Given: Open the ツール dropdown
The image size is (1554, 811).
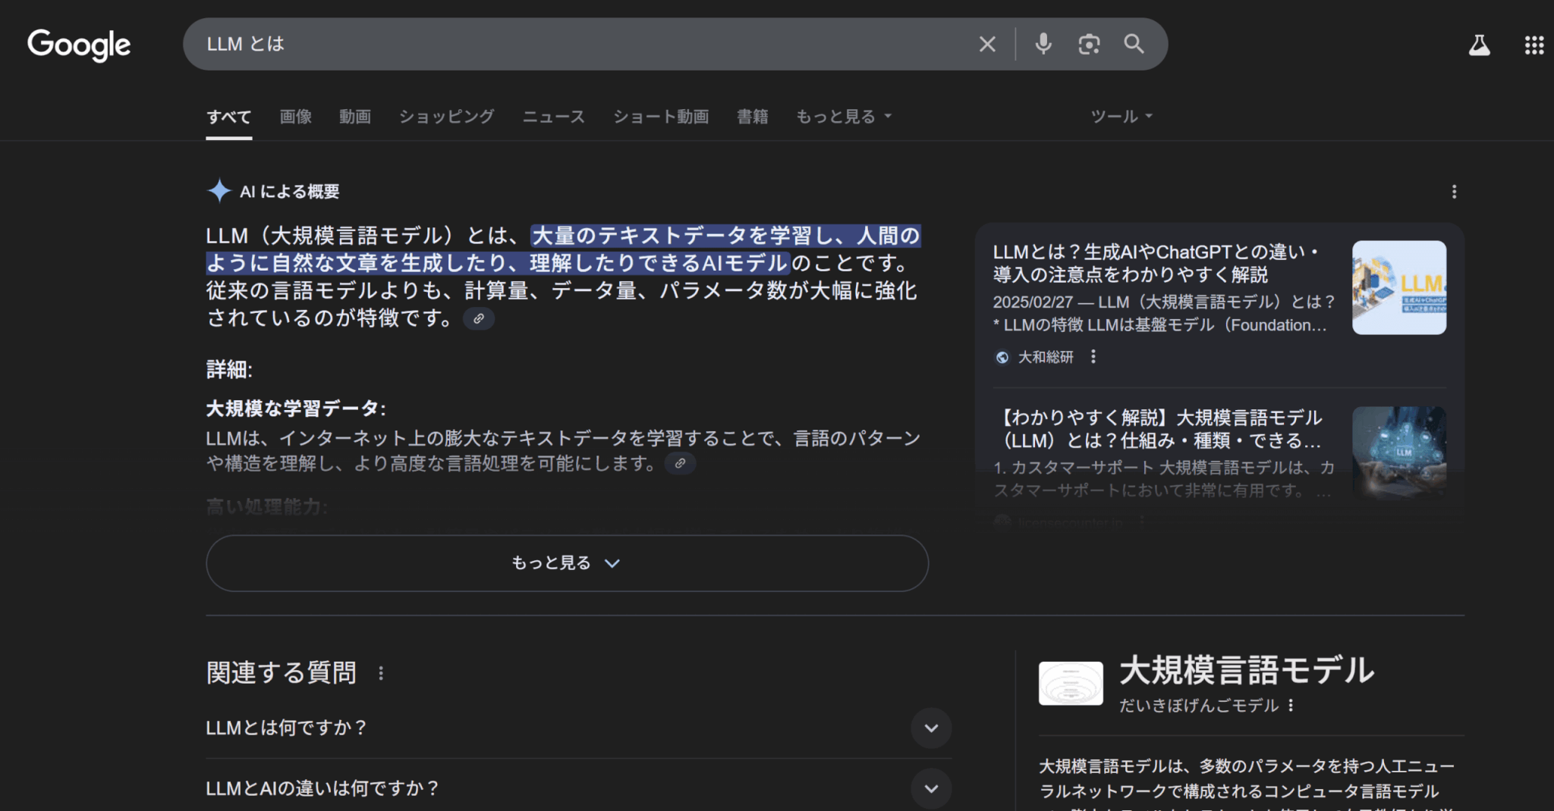Looking at the screenshot, I should pos(1121,117).
